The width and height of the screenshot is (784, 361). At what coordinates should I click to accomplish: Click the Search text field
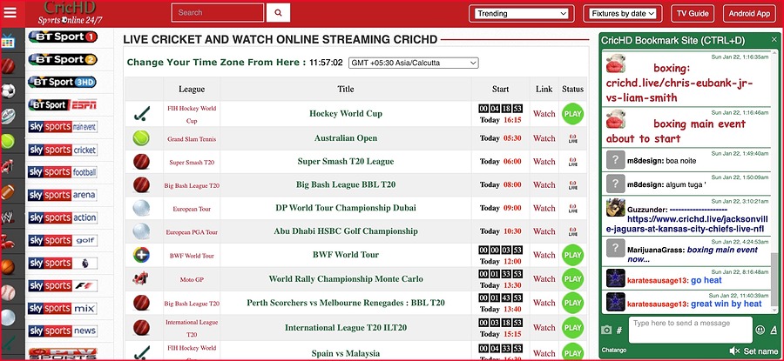click(x=218, y=12)
